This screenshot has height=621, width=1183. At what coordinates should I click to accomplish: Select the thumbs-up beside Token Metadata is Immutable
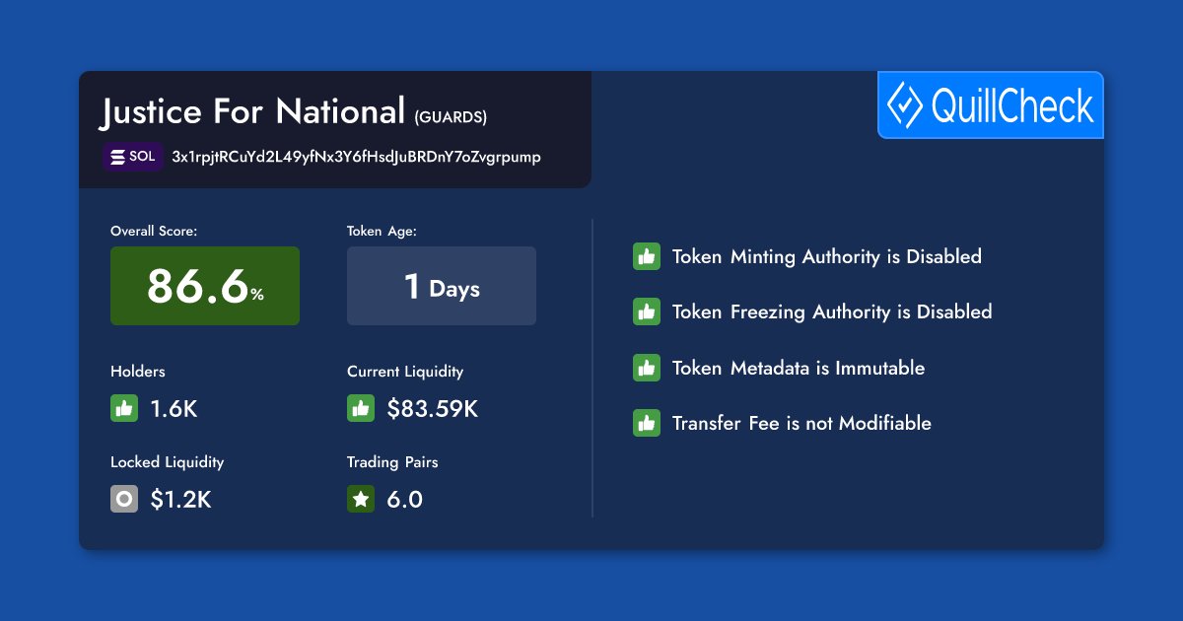(x=646, y=367)
